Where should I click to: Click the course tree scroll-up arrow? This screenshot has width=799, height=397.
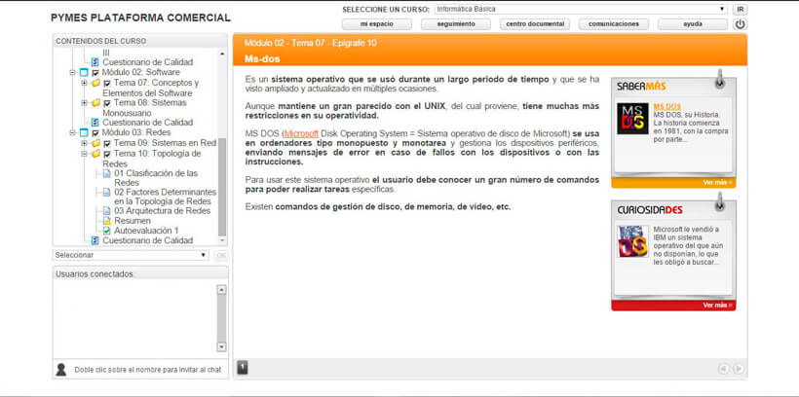[222, 53]
